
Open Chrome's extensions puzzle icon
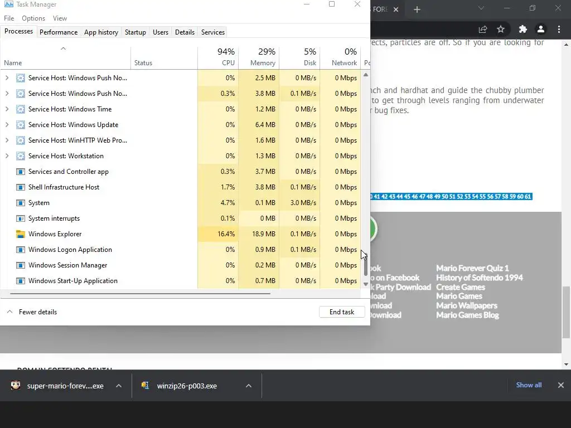click(523, 29)
